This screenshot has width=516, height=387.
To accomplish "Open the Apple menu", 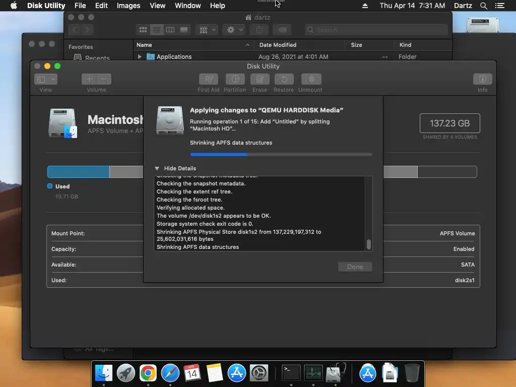I will click(x=14, y=6).
